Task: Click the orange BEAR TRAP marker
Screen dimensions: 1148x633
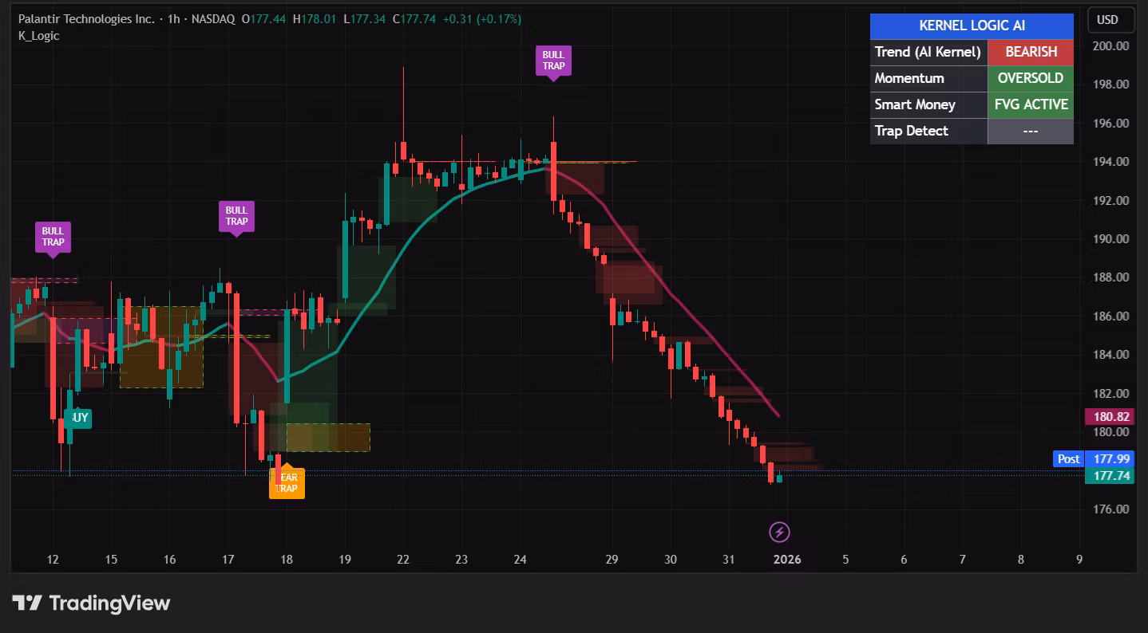Action: tap(287, 482)
